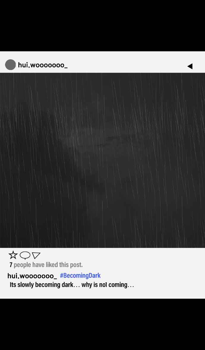Click empty header space beside the username
This screenshot has width=205, height=350.
point(126,65)
